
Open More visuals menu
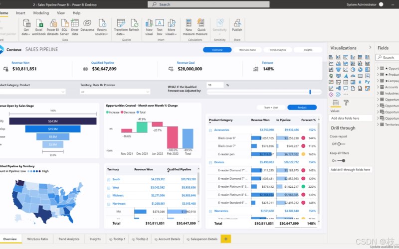click(171, 27)
